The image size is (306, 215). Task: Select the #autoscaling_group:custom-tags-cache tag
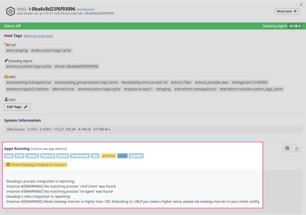[86, 83]
